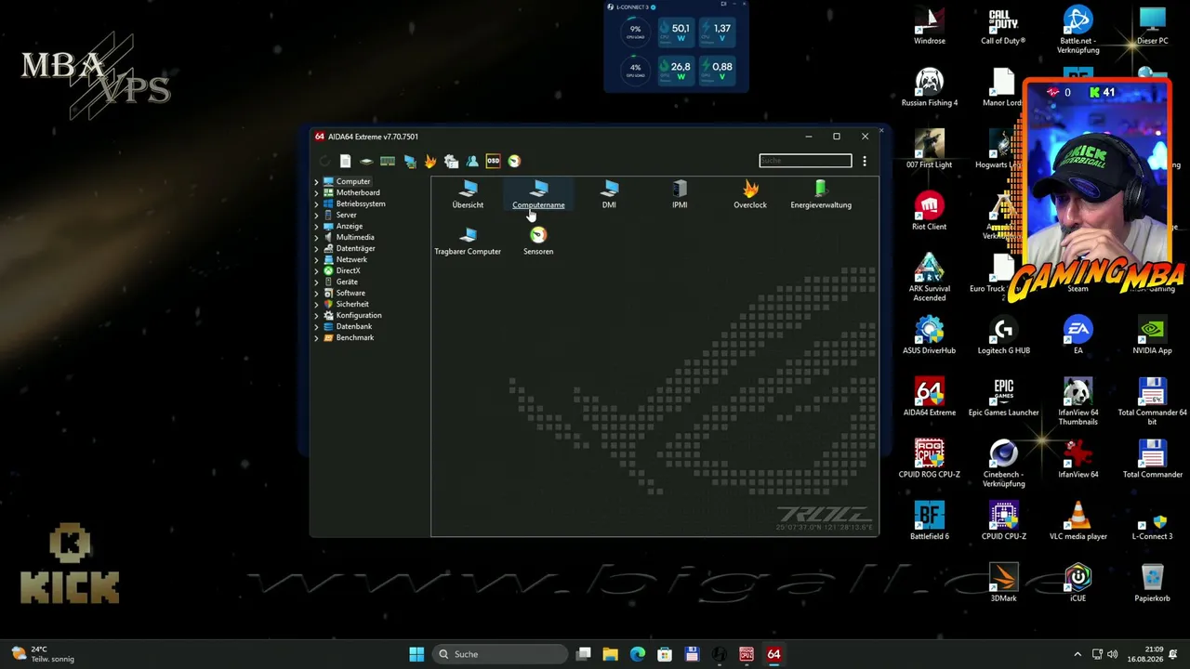Image resolution: width=1190 pixels, height=669 pixels.
Task: Select Software in the category tree
Action: [350, 293]
